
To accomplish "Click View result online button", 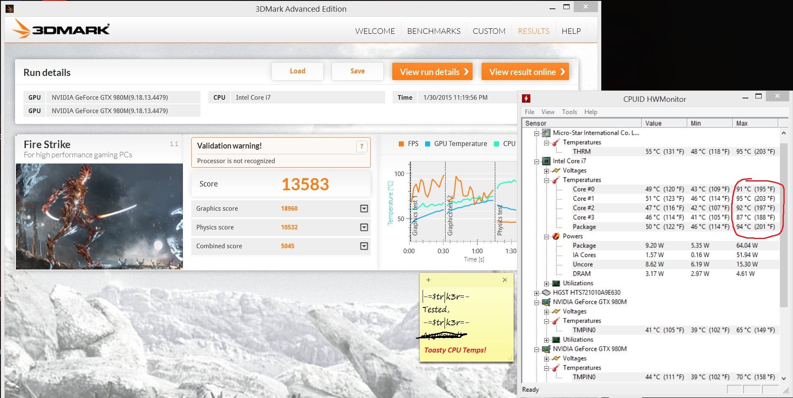I will [x=525, y=72].
